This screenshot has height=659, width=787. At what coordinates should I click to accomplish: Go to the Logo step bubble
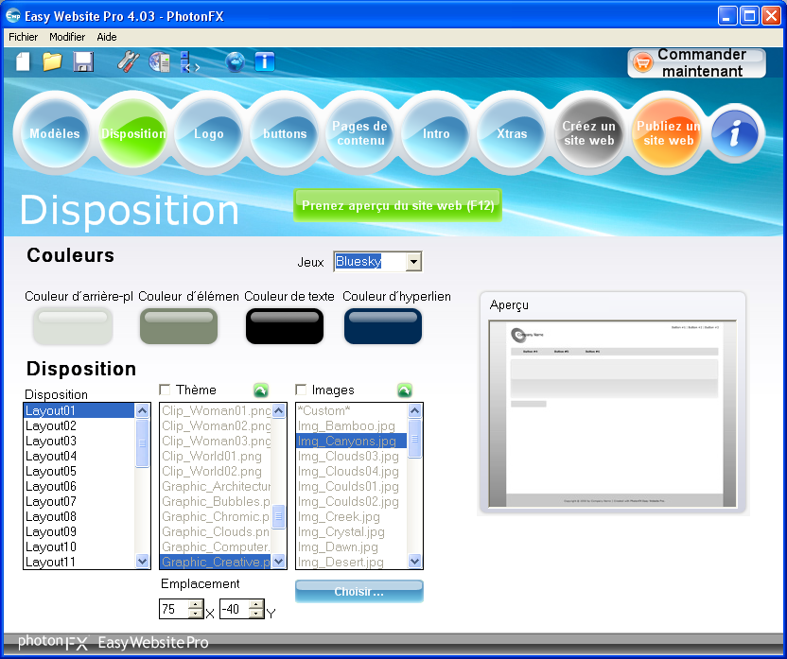point(209,134)
